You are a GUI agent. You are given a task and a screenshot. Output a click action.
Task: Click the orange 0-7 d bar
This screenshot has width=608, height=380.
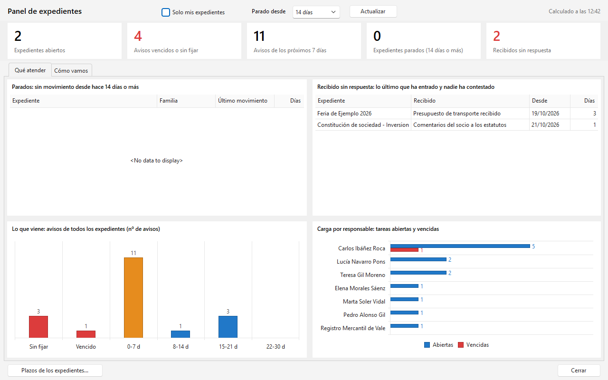pos(133,298)
